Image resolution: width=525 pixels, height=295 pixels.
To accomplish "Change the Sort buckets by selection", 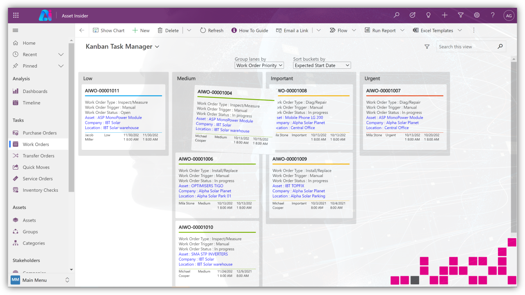I will coord(322,65).
